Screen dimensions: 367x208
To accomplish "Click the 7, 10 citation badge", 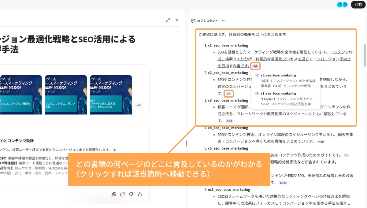I will (x=321, y=142).
